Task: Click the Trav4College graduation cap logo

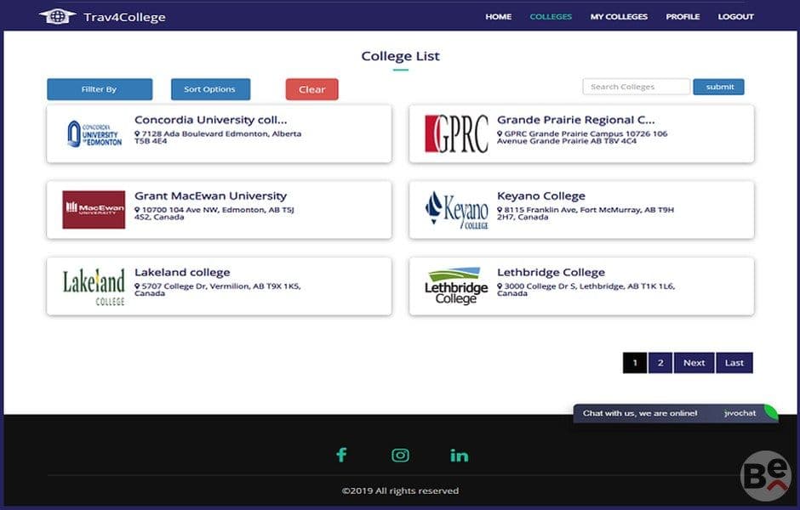Action: click(57, 16)
